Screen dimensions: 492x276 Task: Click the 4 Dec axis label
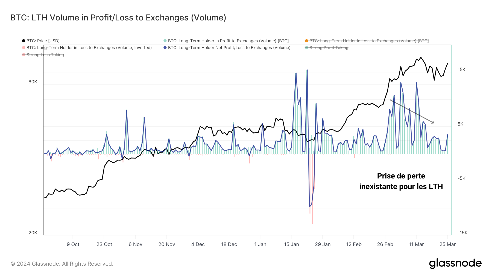(x=198, y=244)
